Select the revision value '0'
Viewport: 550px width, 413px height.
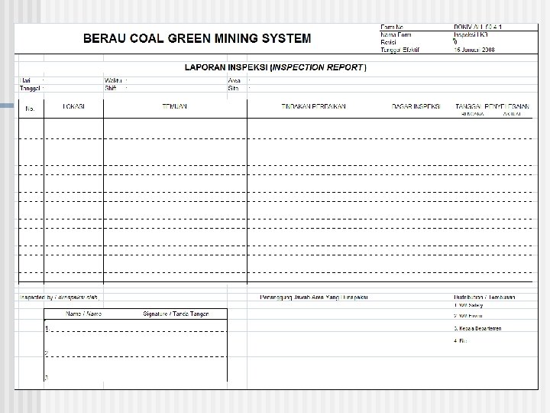tap(455, 42)
